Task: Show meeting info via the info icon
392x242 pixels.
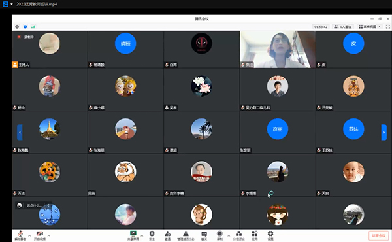Action: coord(17,27)
